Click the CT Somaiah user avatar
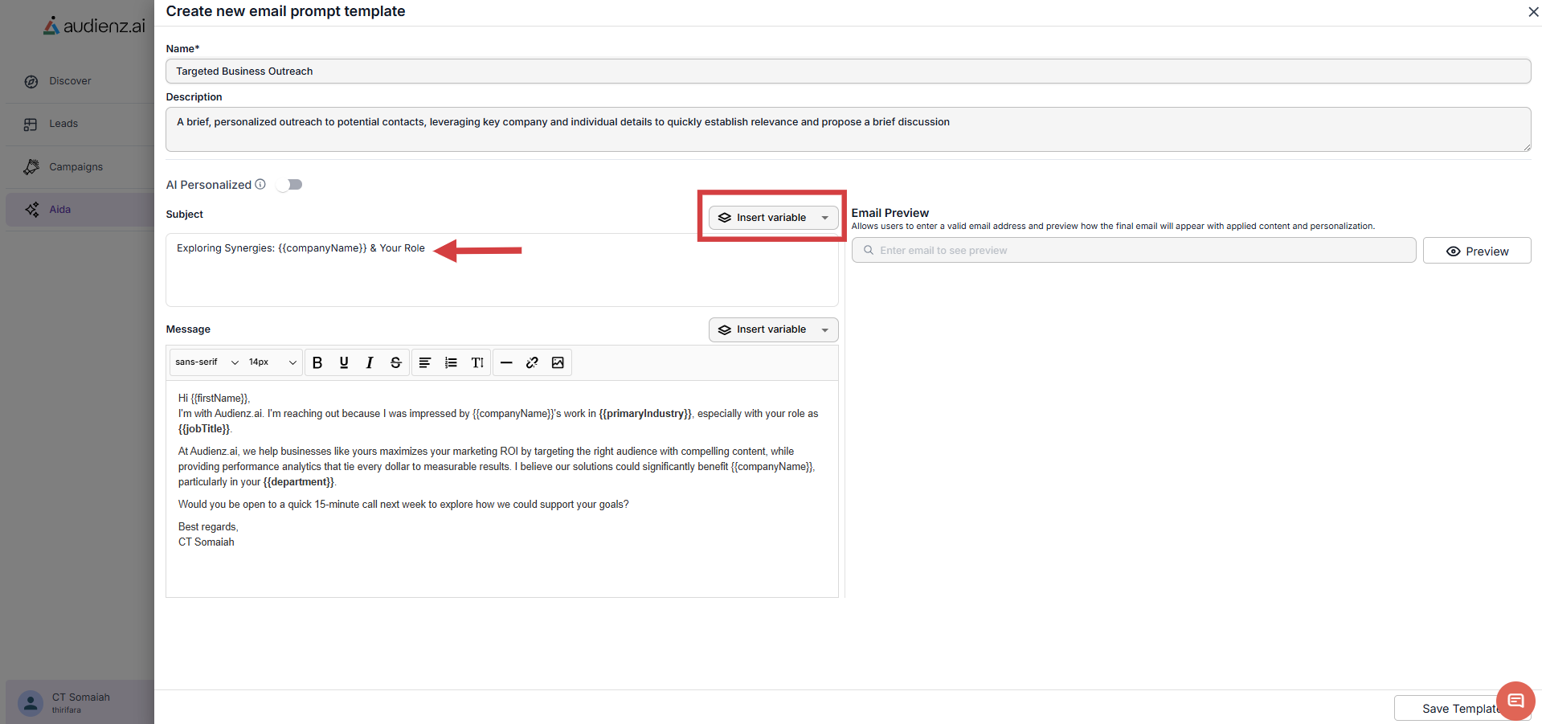Viewport: 1542px width, 724px height. 31,703
